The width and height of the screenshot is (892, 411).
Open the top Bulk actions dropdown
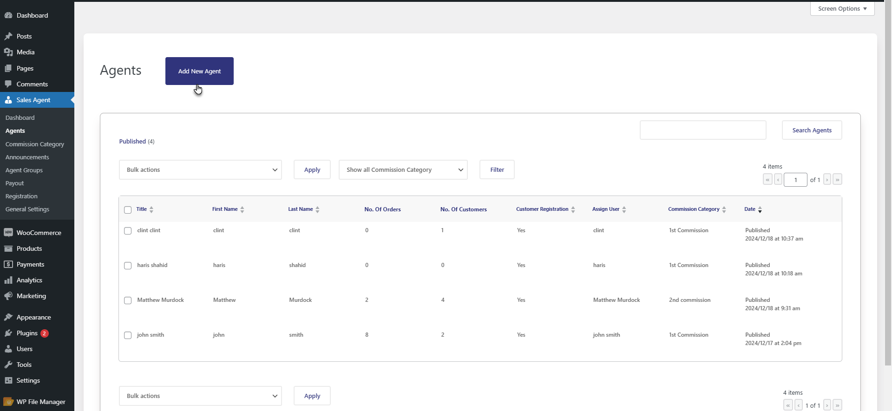(200, 170)
